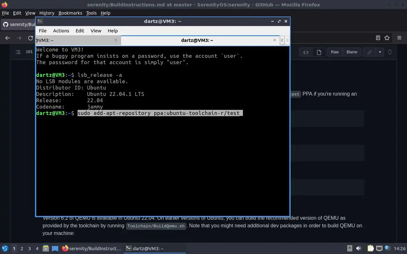Image resolution: width=407 pixels, height=254 pixels.
Task: Display the rendered file on GitHub
Action: coord(319,52)
